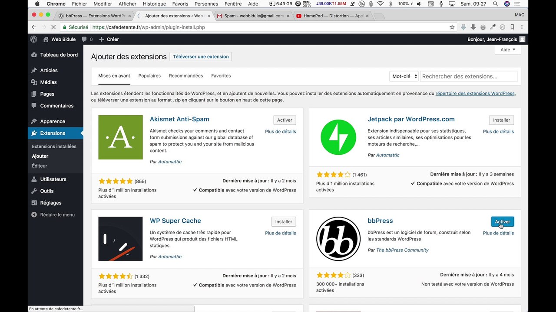This screenshot has width=556, height=312.
Task: Click the WP Super Cache plugin thumbnail
Action: (x=120, y=239)
